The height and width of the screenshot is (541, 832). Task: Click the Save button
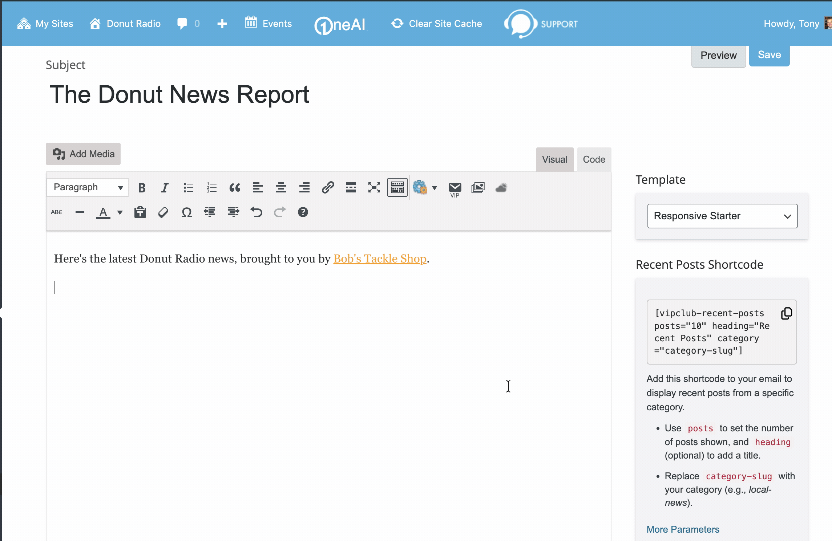pos(769,55)
